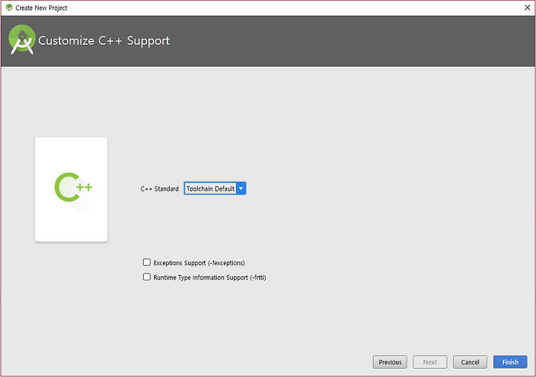Click the C++ card thumbnail
Image resolution: width=536 pixels, height=377 pixels.
tap(71, 189)
